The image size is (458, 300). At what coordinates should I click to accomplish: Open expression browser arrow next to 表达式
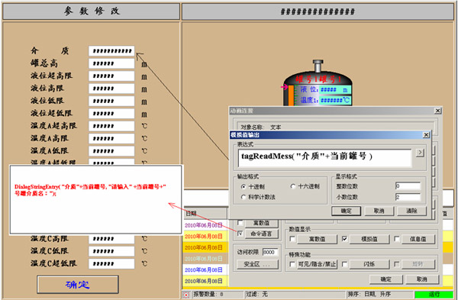click(420, 152)
